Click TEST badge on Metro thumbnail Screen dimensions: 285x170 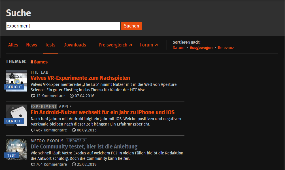point(12,156)
